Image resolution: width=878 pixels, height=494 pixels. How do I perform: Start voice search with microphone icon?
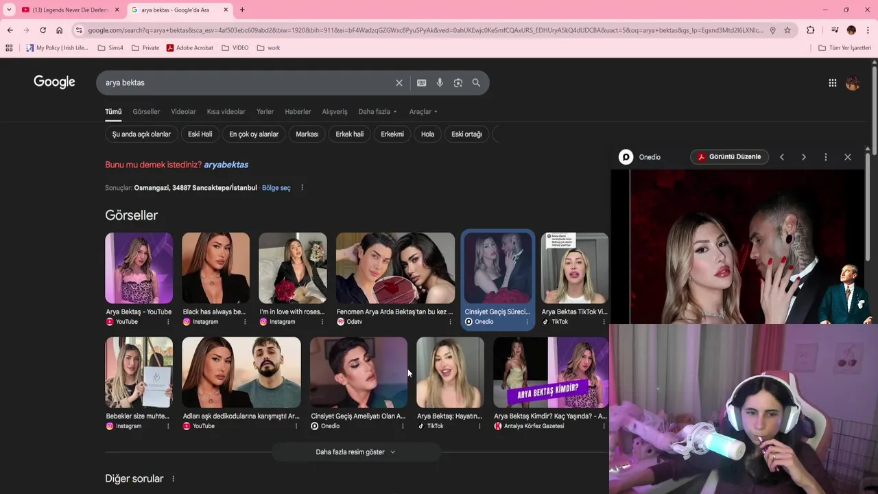[440, 82]
